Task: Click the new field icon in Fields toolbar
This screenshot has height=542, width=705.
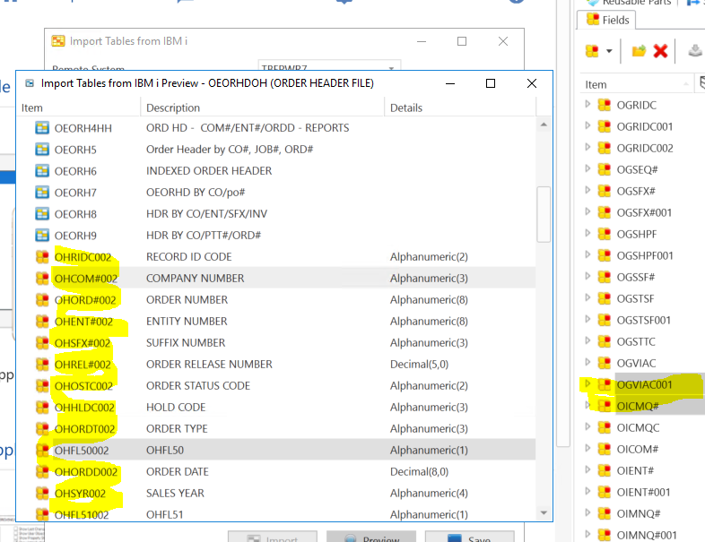Action: pyautogui.click(x=593, y=51)
